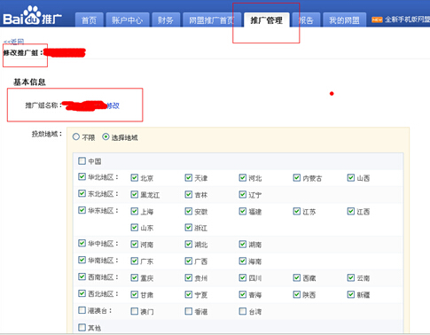Open 全新手机版网盟 link
Viewport: 430px width, 335px height.
[407, 19]
